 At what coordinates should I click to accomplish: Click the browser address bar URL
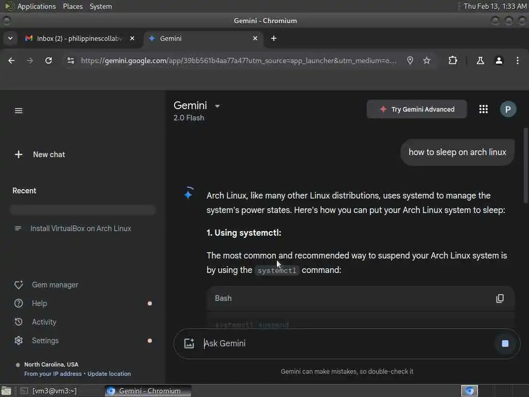tap(239, 60)
